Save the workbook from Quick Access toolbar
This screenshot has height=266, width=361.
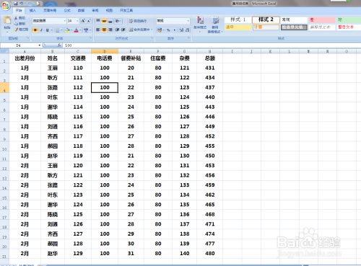coord(16,4)
